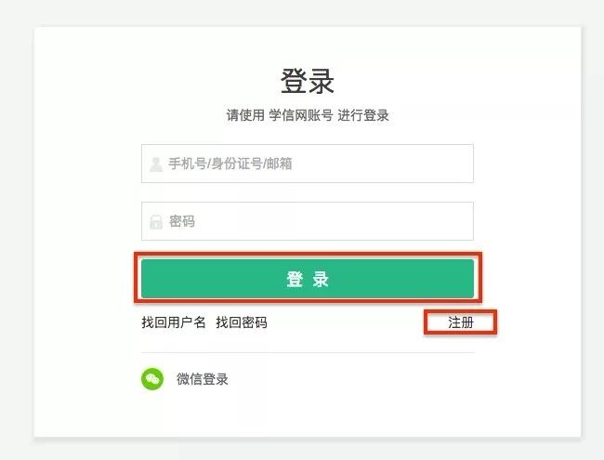Click the gray background outside the login card

point(14,232)
